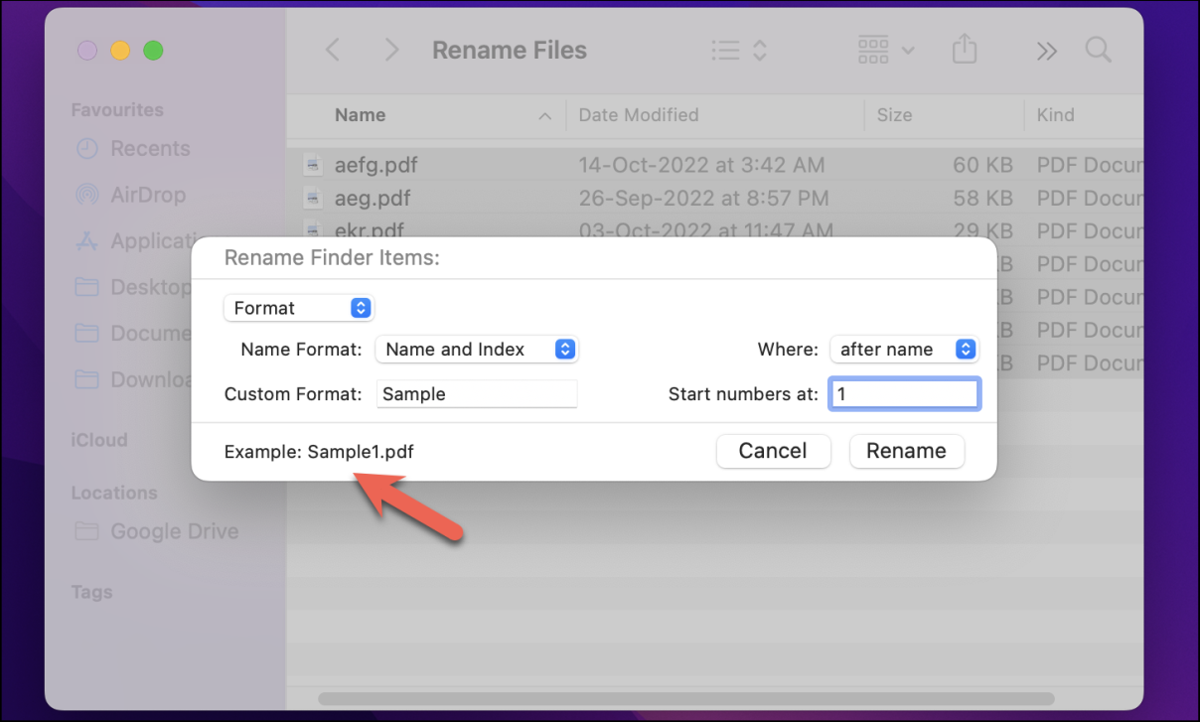Open the Finder search magnifier

1098,50
